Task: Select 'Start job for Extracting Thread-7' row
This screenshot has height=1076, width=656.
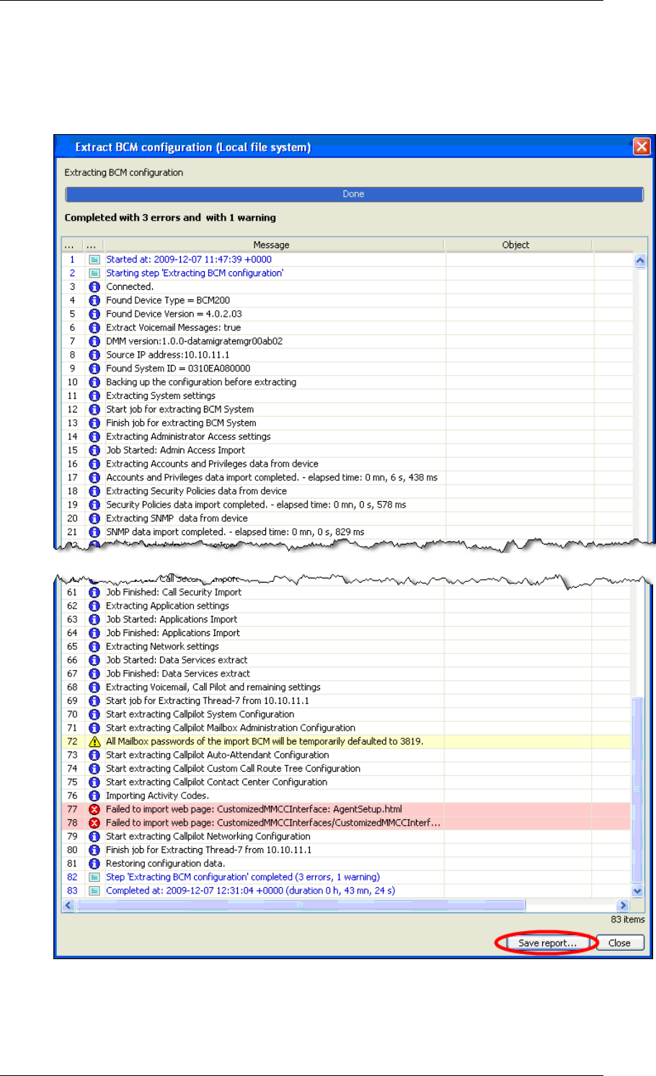Action: click(346, 701)
